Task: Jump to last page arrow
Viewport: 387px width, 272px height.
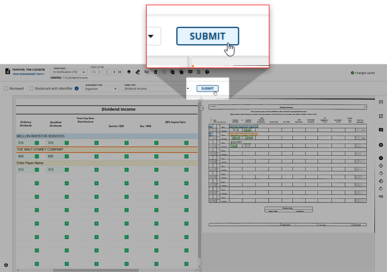Action: (119, 72)
